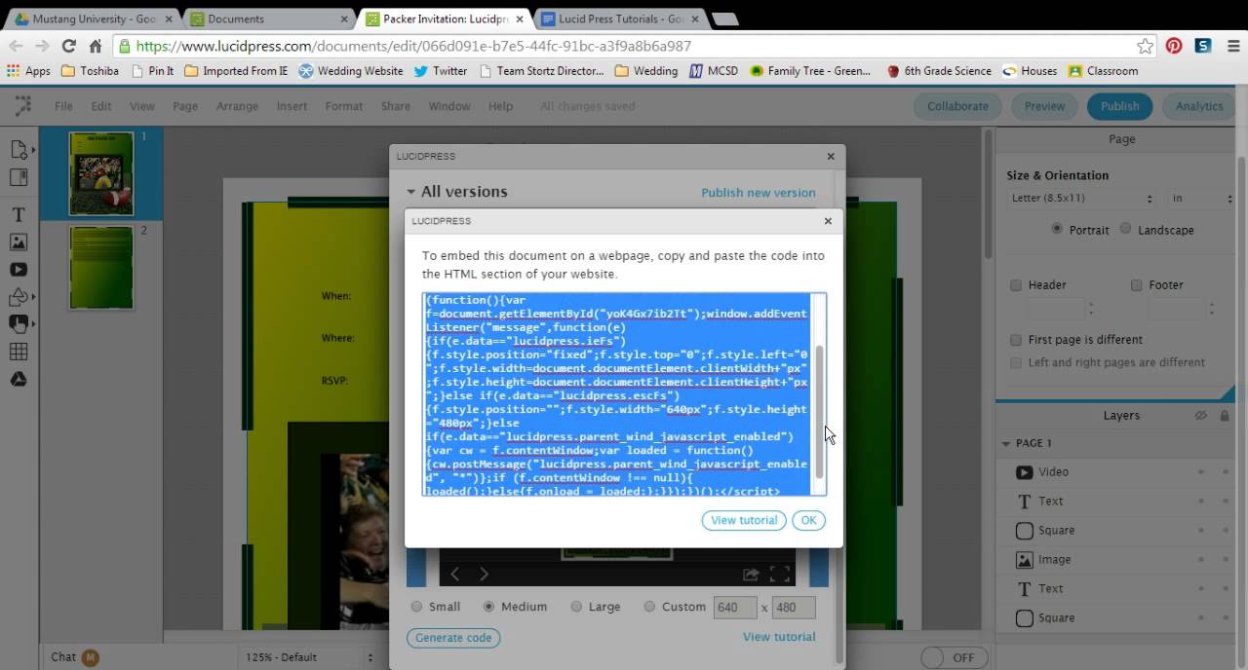Toggle hide-all layers eye icon
This screenshot has width=1248, height=670.
(1201, 415)
